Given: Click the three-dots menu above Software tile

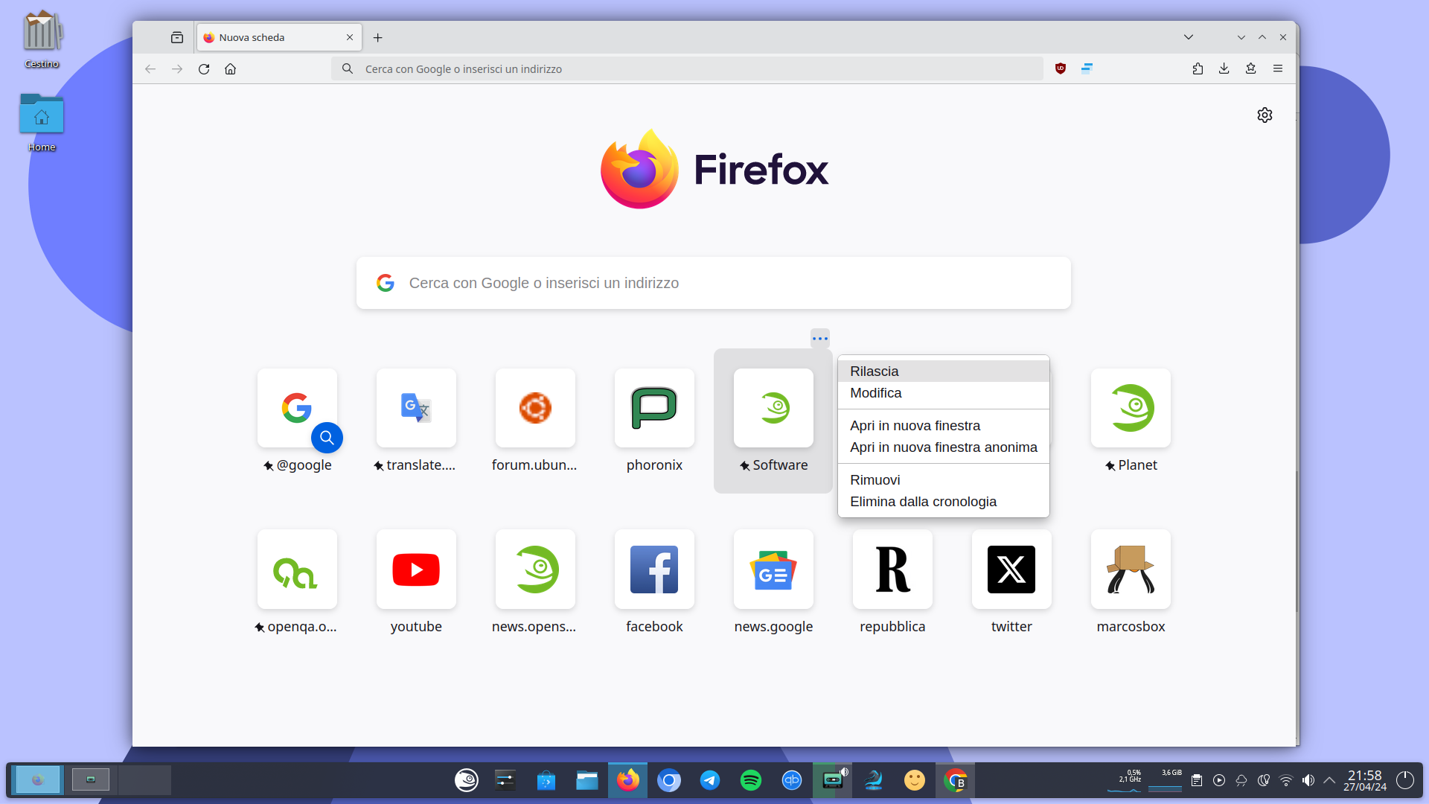Looking at the screenshot, I should point(820,339).
